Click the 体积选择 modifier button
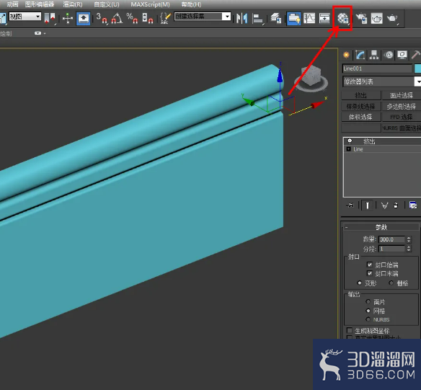Viewport: 421px width, 390px height. [x=360, y=117]
